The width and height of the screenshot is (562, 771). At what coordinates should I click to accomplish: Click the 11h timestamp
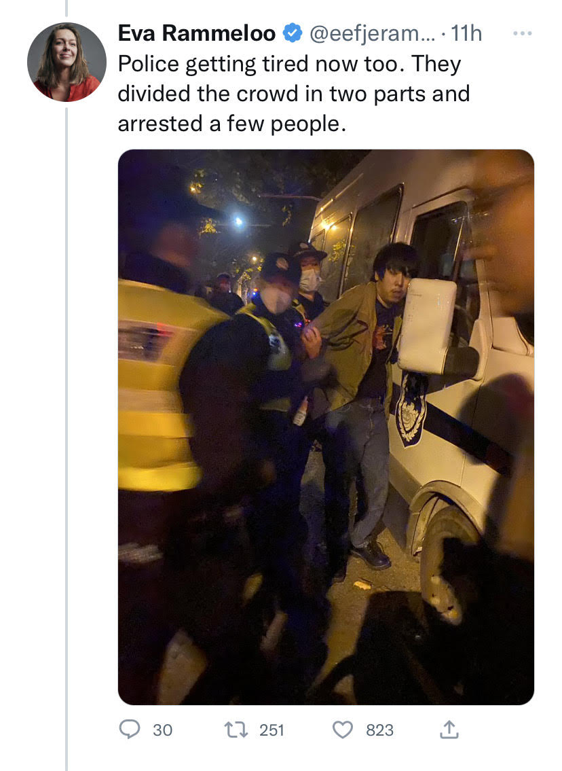coord(466,33)
